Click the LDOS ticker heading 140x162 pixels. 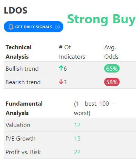tap(15, 11)
